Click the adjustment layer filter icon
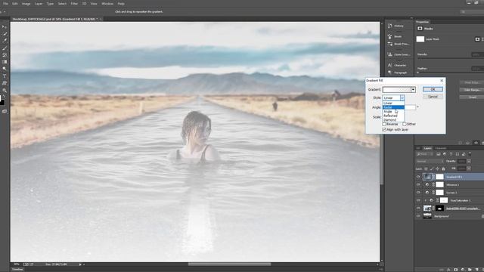 (445, 154)
